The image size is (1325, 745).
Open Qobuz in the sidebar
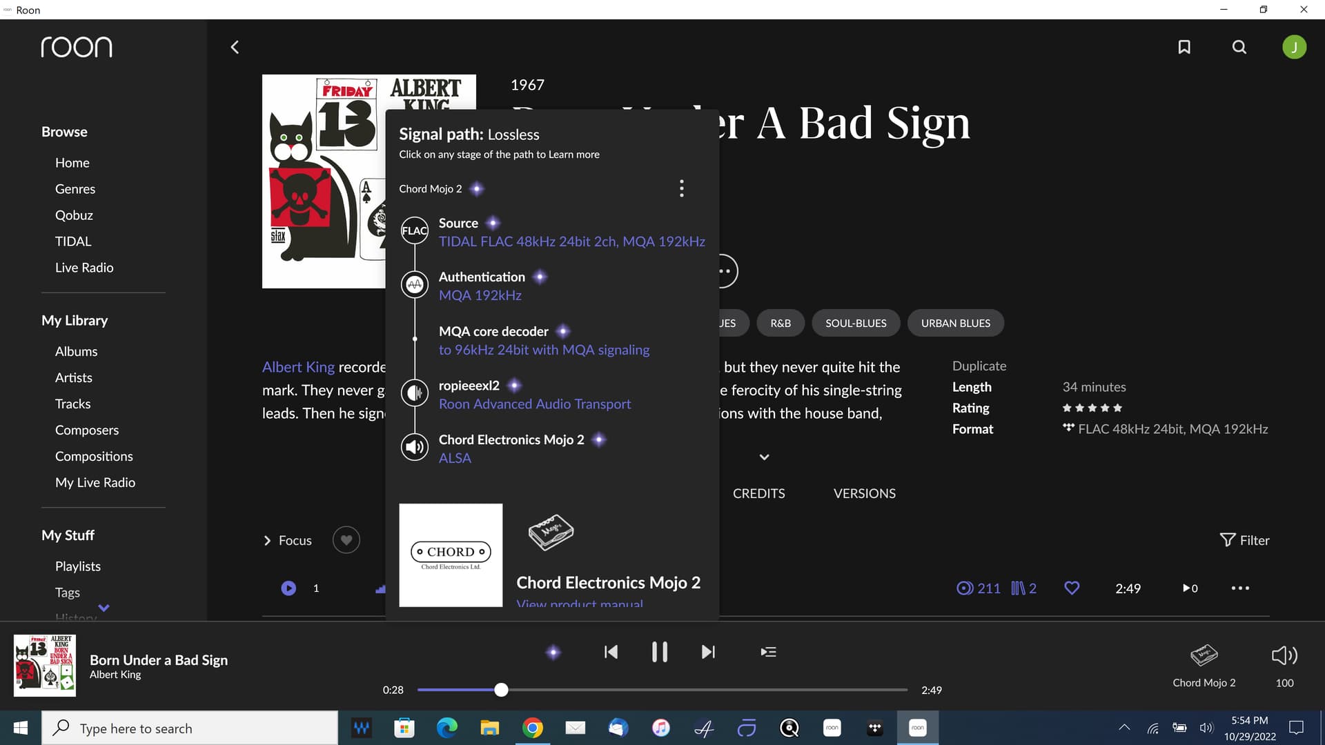point(74,215)
